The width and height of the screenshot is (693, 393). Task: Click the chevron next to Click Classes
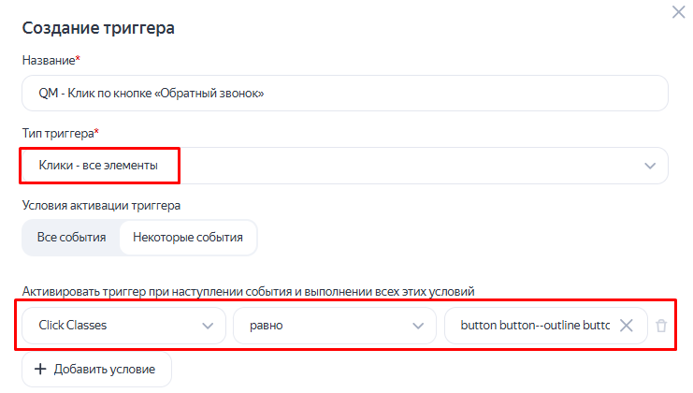click(x=208, y=326)
